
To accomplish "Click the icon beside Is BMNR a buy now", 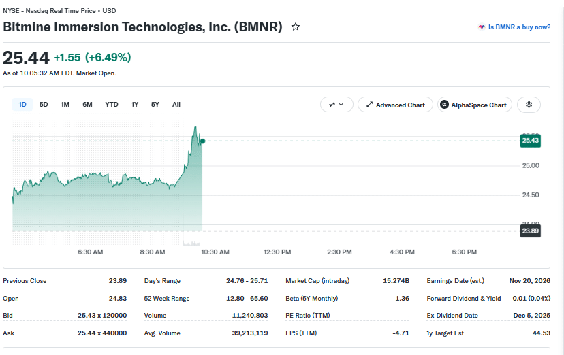I will click(482, 27).
